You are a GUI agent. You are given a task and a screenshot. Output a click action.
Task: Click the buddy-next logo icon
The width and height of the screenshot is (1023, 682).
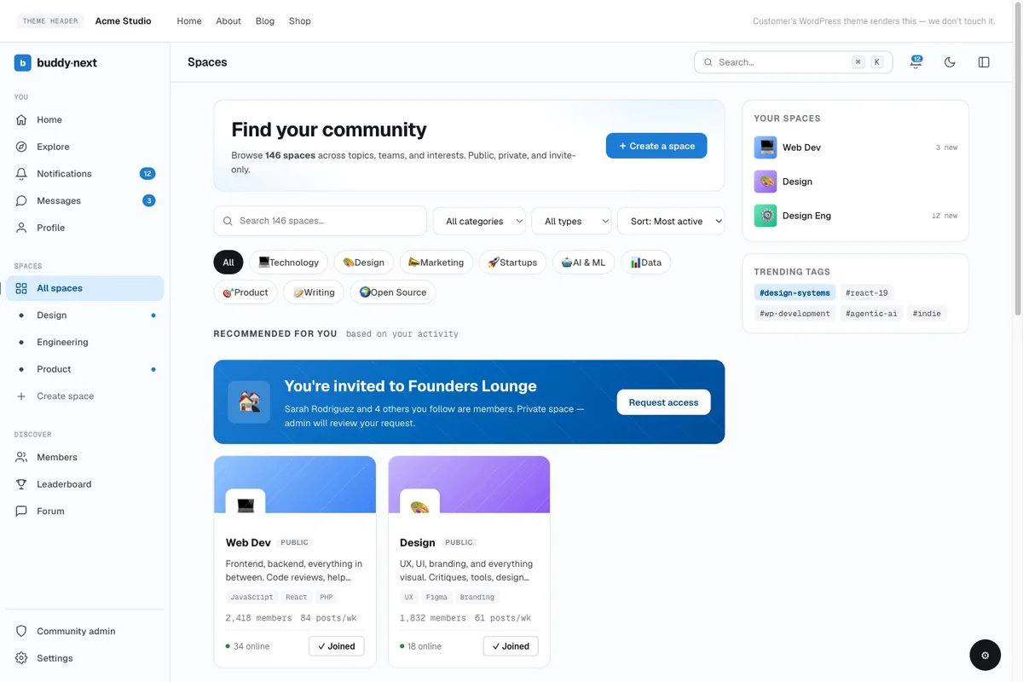[x=22, y=62]
